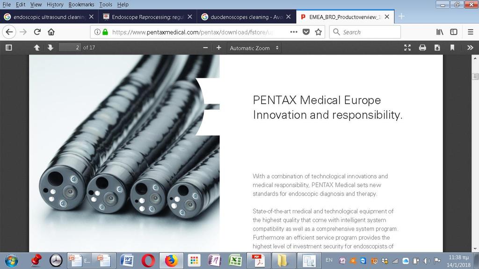This screenshot has width=479, height=269.
Task: Click the scrollbar down arrow
Action: point(475,249)
